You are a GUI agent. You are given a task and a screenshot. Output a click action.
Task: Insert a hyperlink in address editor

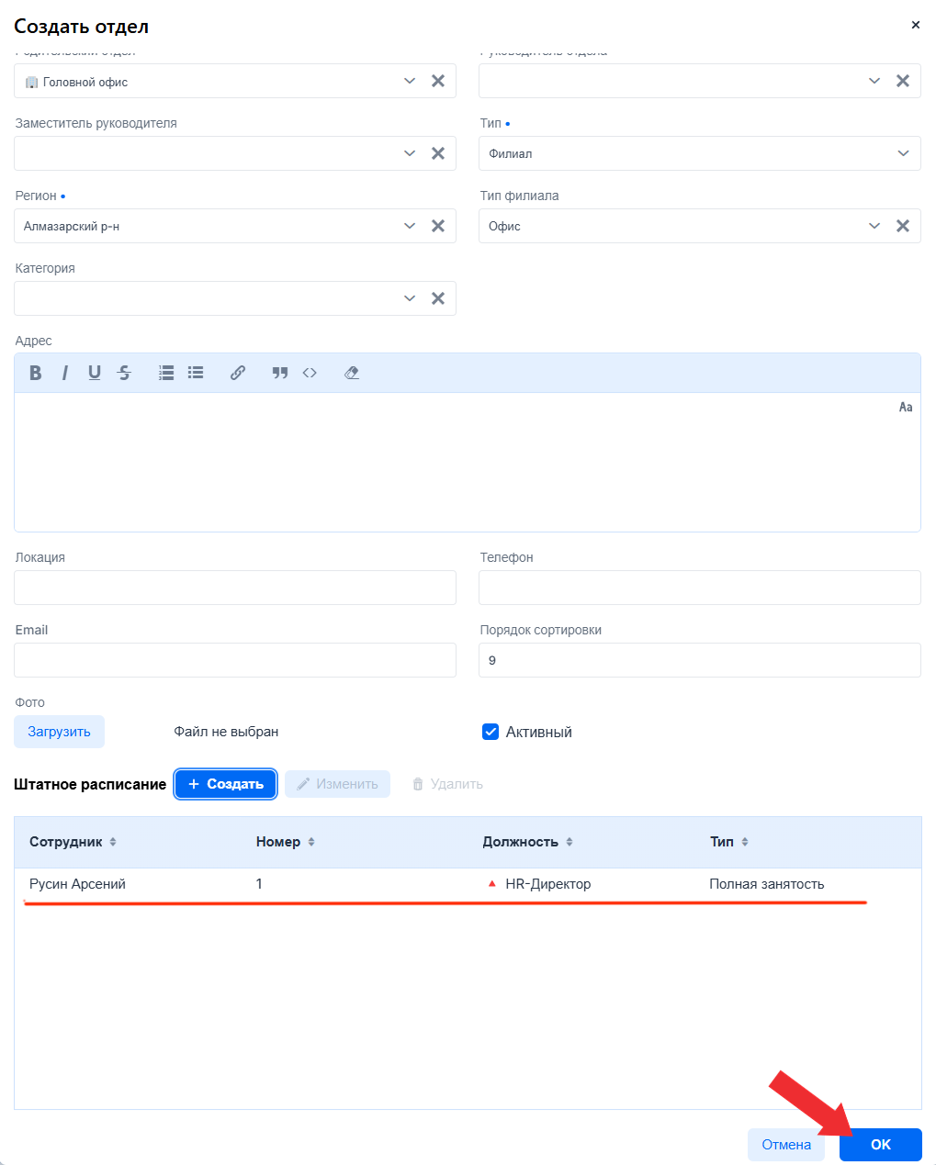point(238,373)
